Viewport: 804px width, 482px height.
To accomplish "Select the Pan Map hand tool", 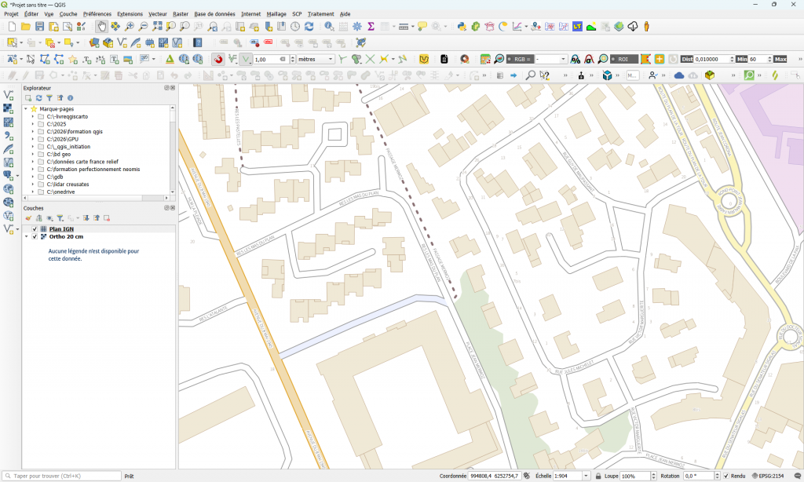I will pos(102,27).
